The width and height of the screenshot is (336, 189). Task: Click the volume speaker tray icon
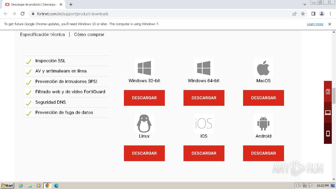point(298,186)
